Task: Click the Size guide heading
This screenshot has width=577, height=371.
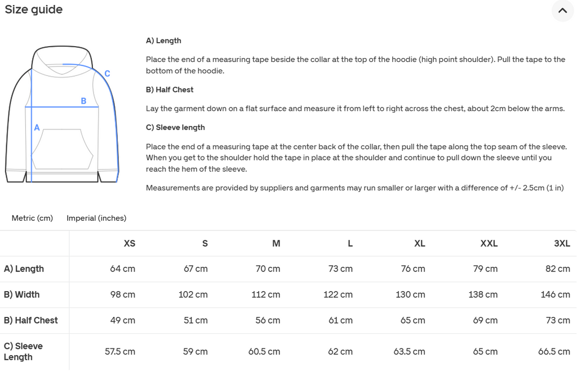Action: point(33,9)
